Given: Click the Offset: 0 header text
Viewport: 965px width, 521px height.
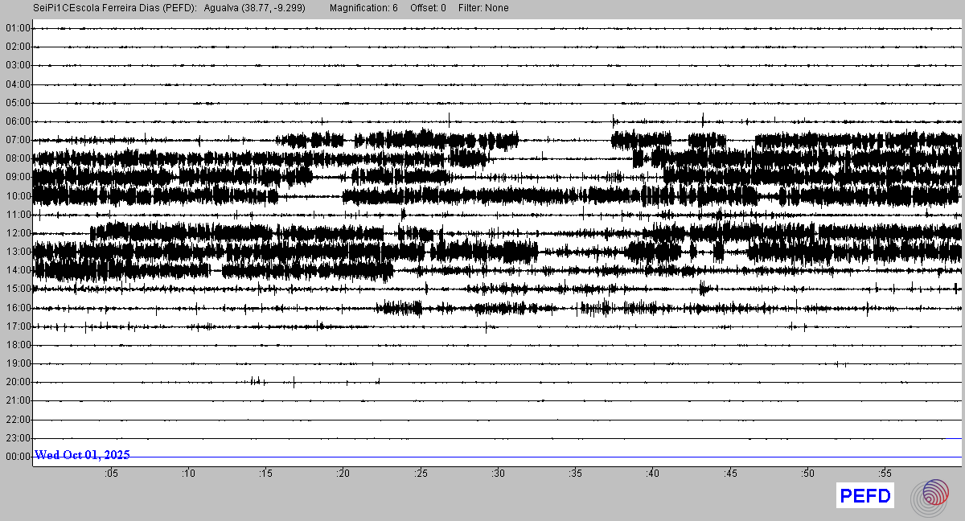Looking at the screenshot, I should point(428,8).
